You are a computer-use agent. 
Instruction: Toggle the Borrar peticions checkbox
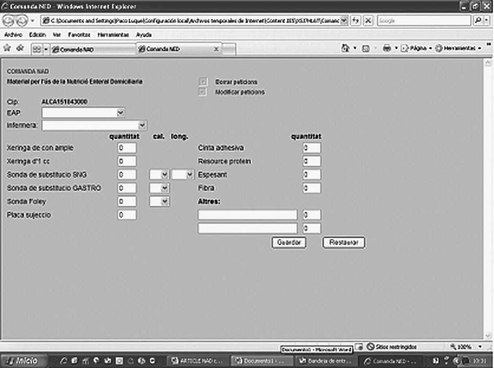pos(203,82)
